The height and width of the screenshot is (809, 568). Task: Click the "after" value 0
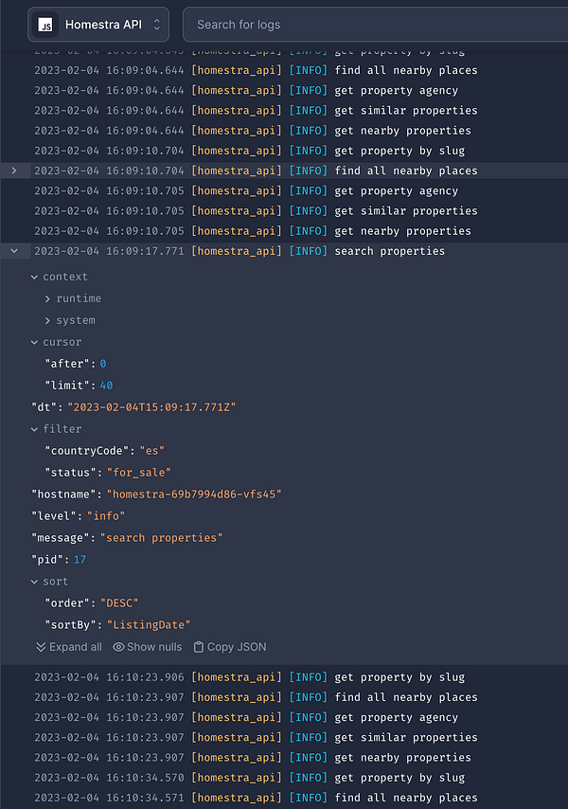pyautogui.click(x=103, y=364)
